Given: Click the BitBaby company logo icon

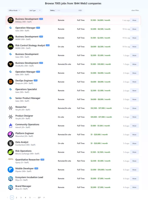Looking at the screenshot, I should tap(11, 20).
